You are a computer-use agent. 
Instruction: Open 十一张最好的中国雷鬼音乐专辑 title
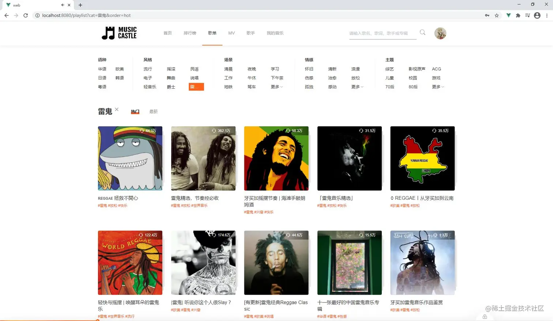coord(348,306)
